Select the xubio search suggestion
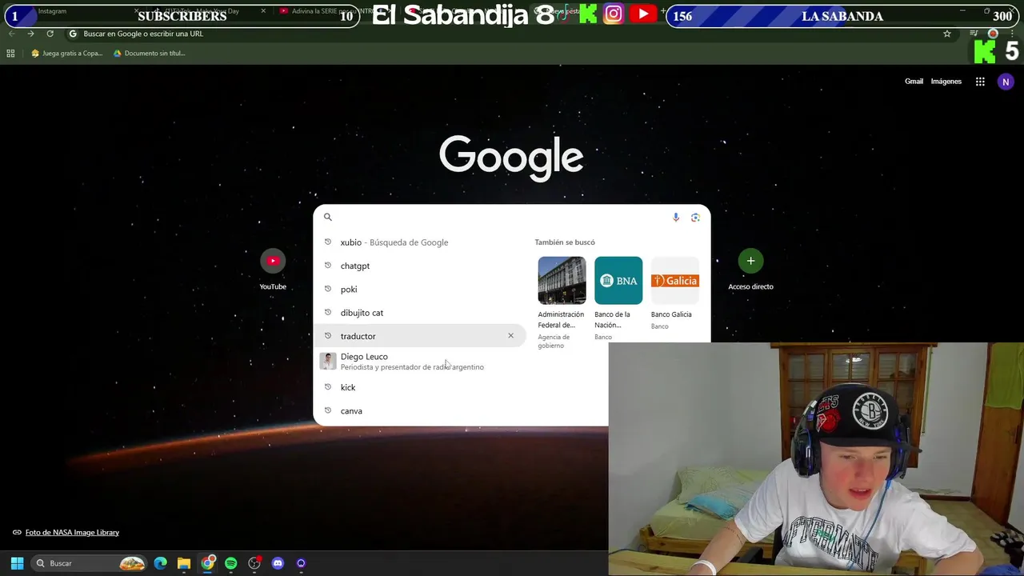Image resolution: width=1024 pixels, height=576 pixels. click(x=420, y=242)
